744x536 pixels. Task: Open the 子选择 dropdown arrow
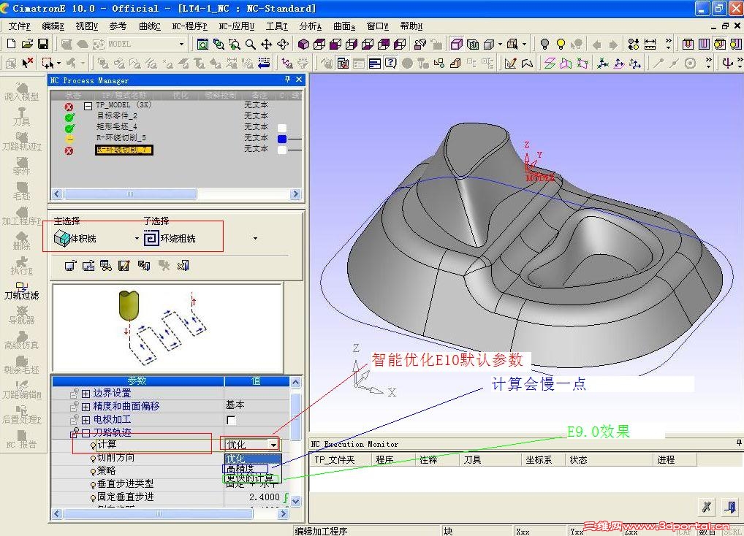[x=255, y=238]
